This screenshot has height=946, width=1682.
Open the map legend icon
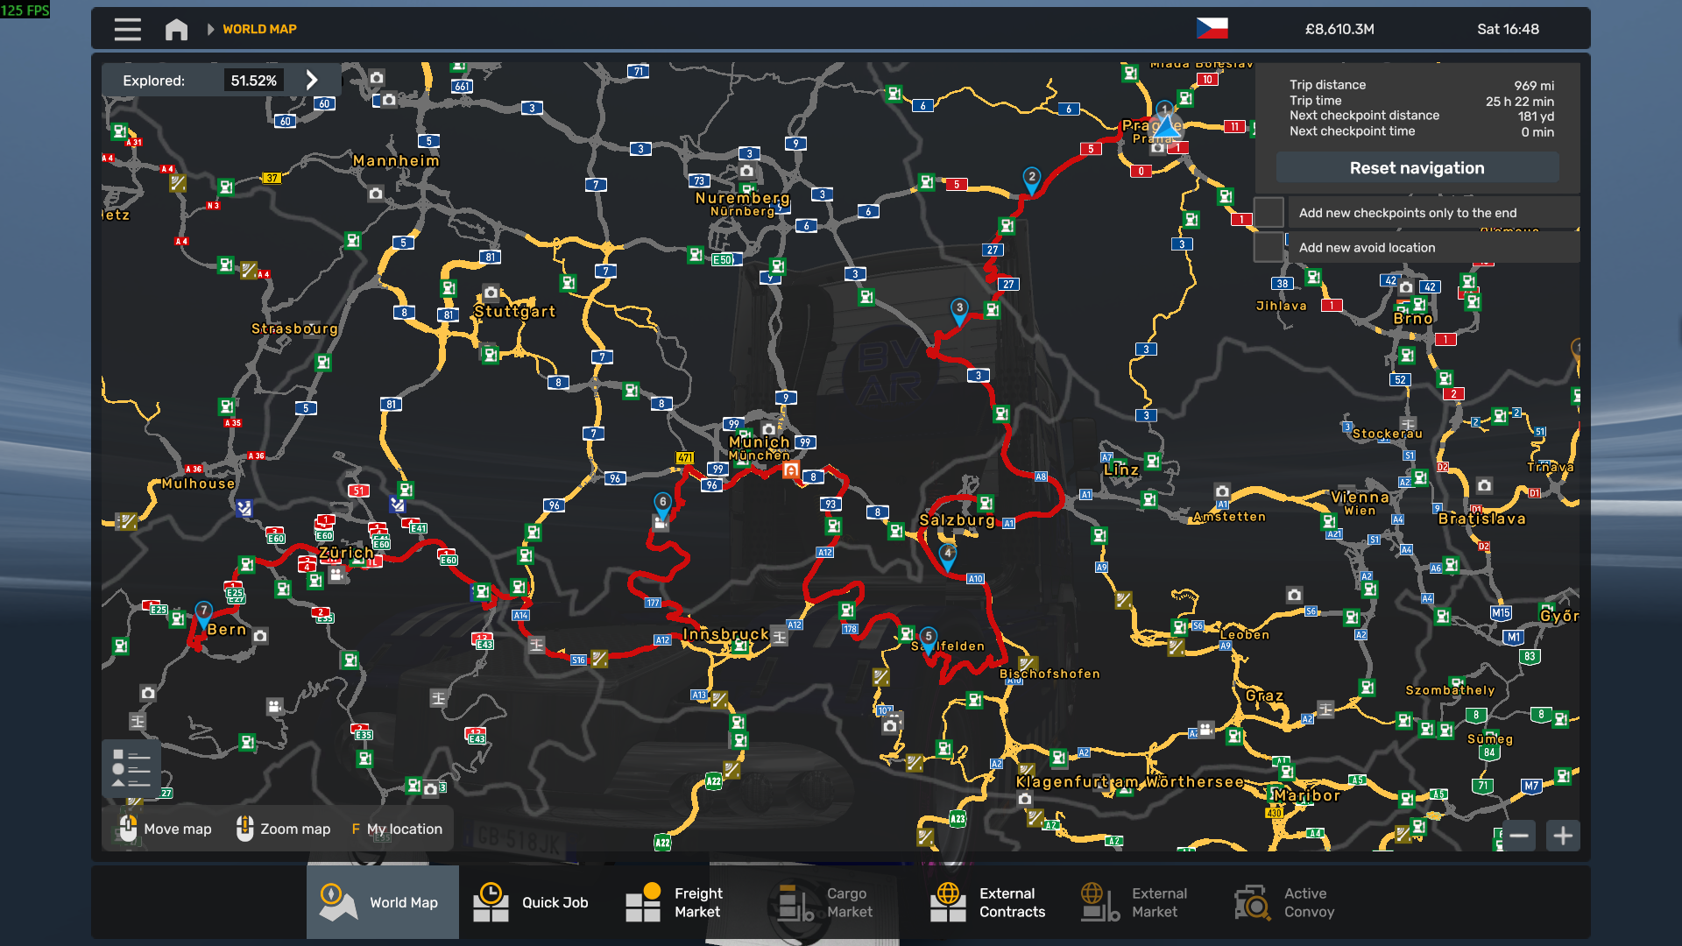pyautogui.click(x=131, y=768)
